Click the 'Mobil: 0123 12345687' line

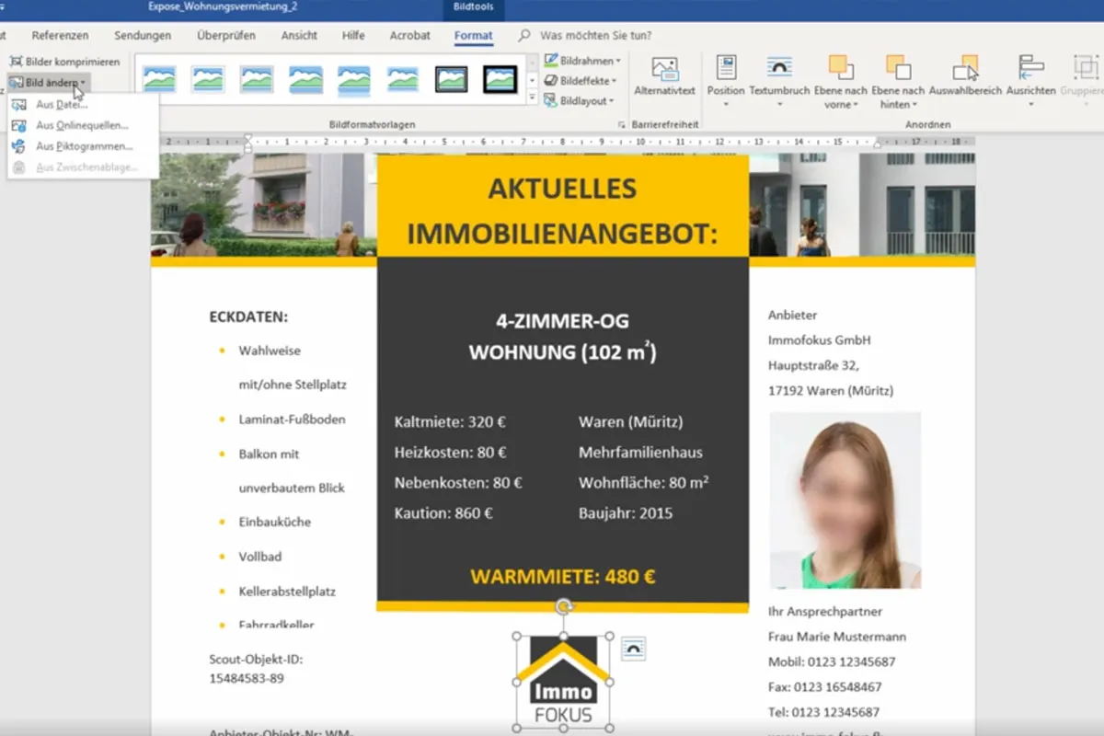(x=832, y=661)
